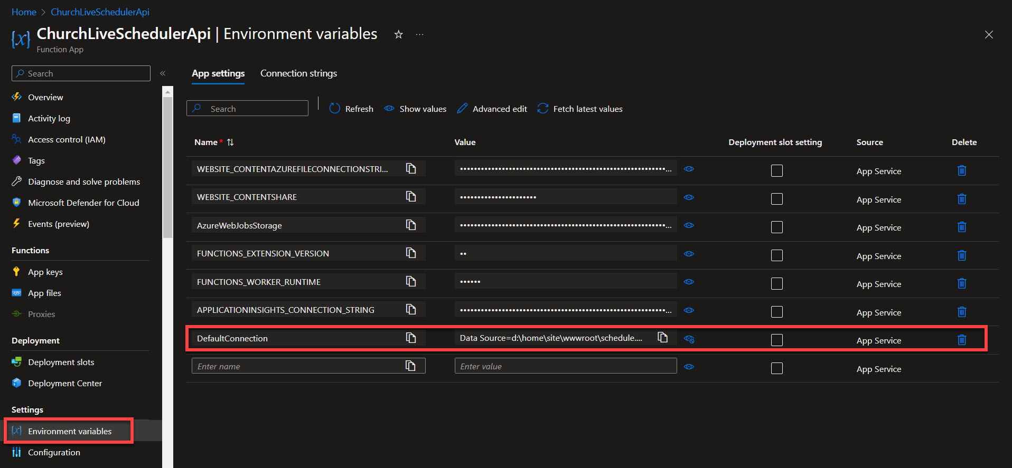Check slot setting for AzureWebJobsStorage

(x=777, y=227)
